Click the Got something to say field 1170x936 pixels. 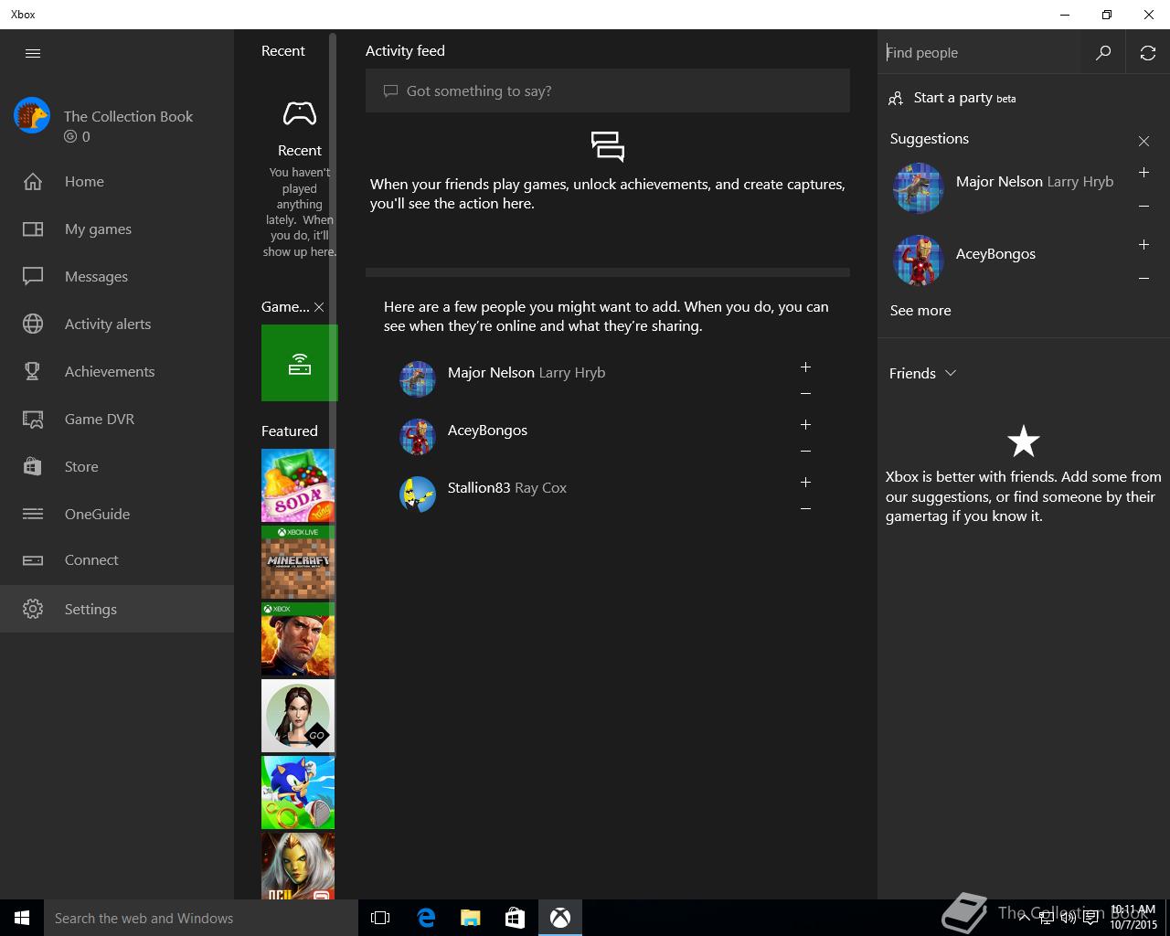pyautogui.click(x=608, y=90)
